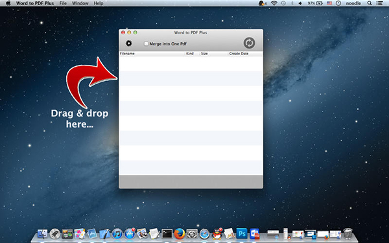
Task: Open App Store from the Dock
Action: pyautogui.click(x=130, y=233)
